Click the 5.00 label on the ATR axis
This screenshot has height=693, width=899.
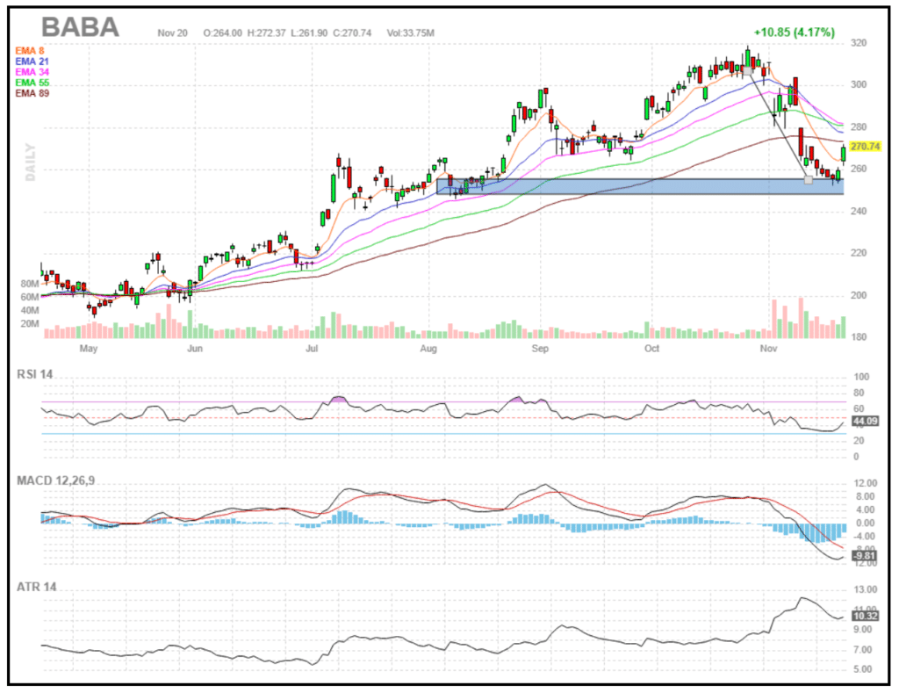(x=863, y=669)
